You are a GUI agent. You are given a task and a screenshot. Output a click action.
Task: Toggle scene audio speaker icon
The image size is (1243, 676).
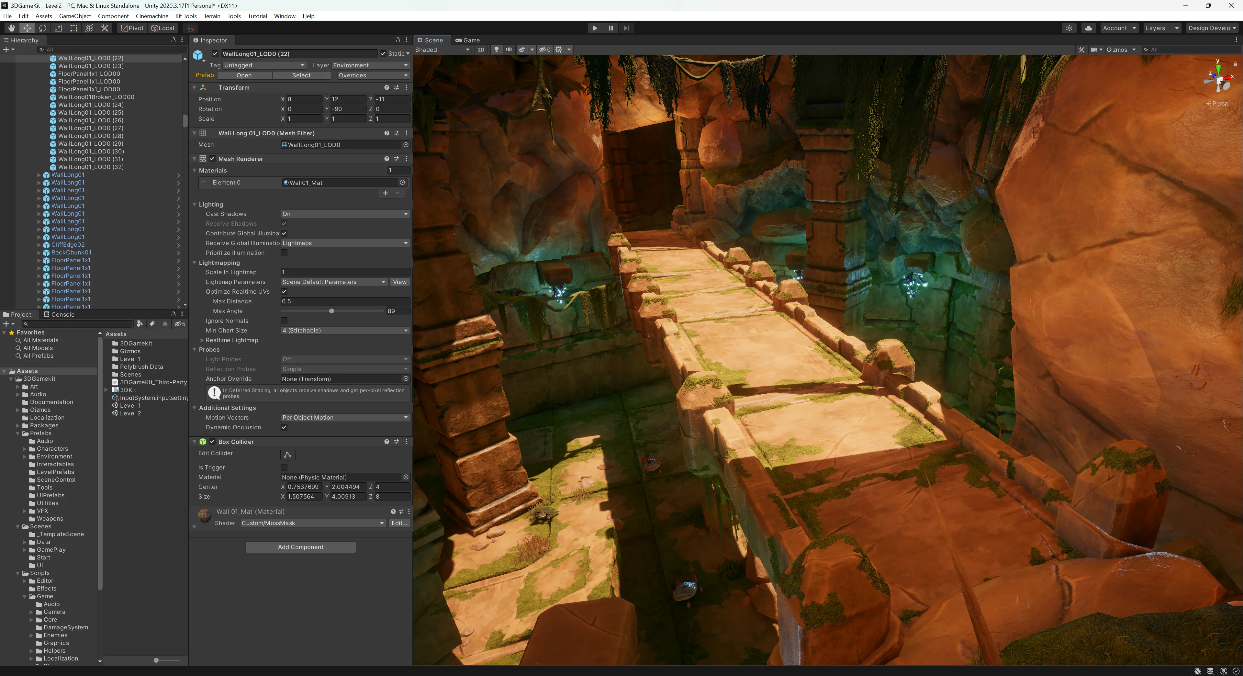509,50
